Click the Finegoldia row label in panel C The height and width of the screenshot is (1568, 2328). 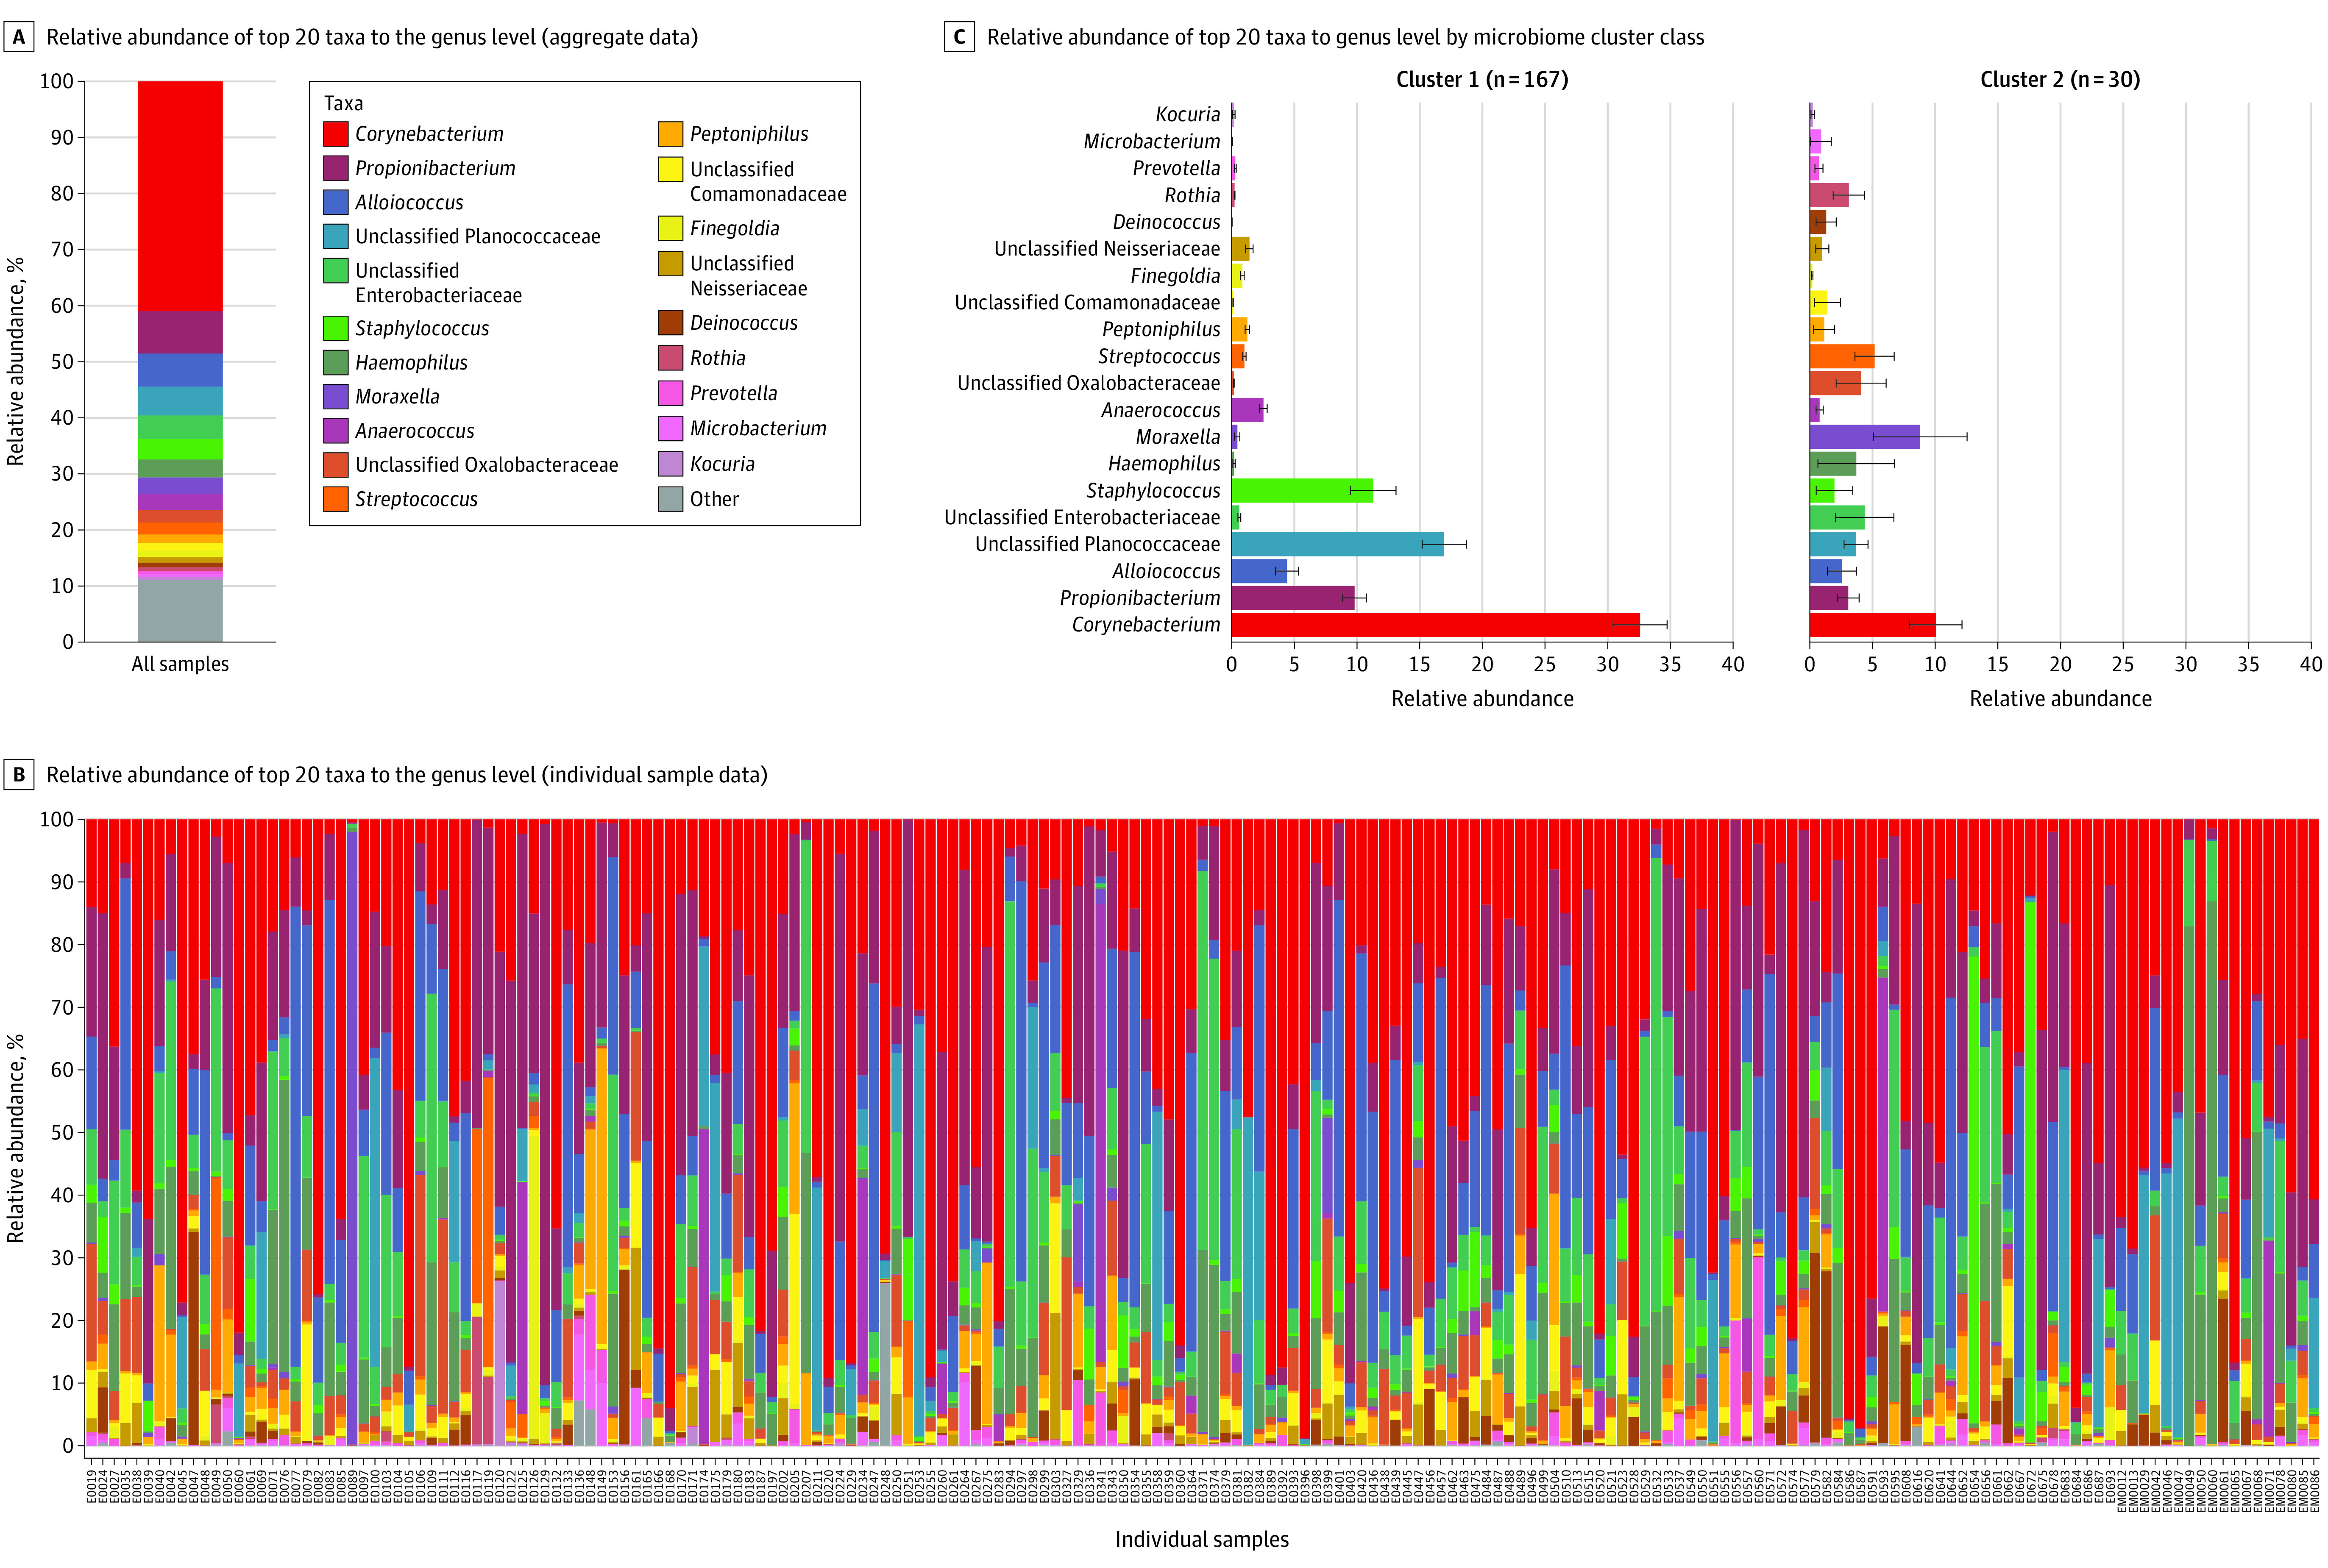pyautogui.click(x=1176, y=276)
